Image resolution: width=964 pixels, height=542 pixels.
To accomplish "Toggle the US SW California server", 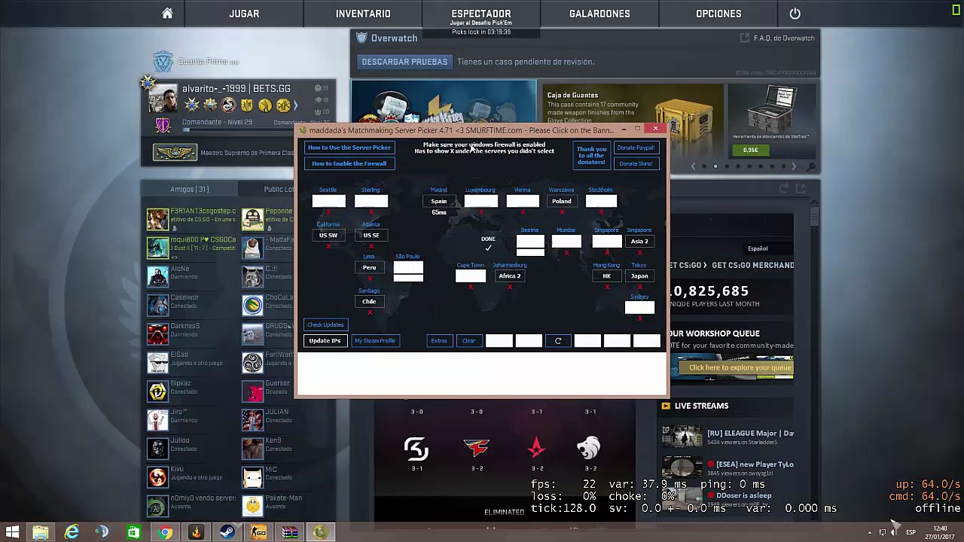I will coord(328,235).
